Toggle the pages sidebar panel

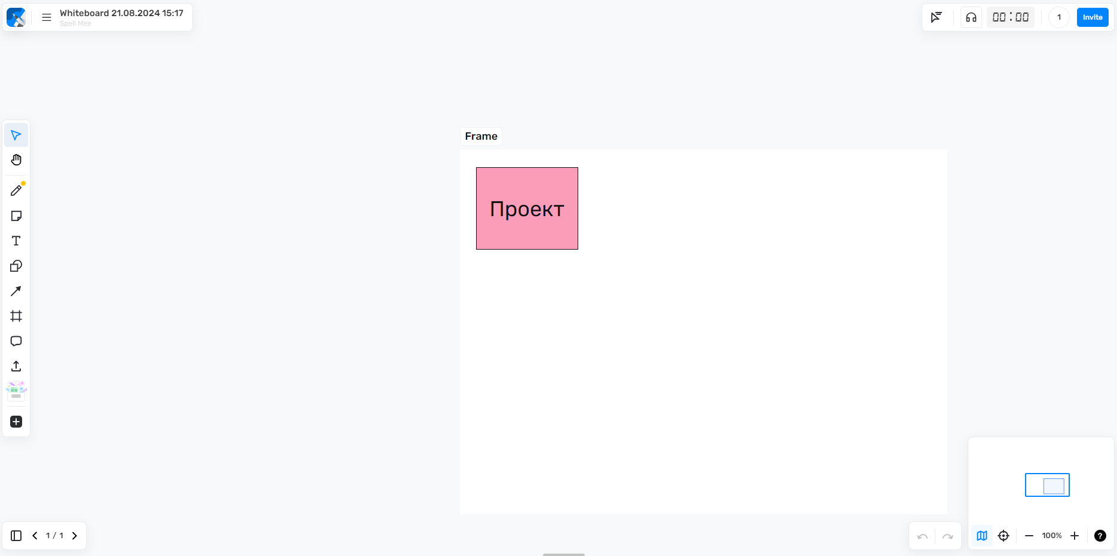(x=16, y=536)
